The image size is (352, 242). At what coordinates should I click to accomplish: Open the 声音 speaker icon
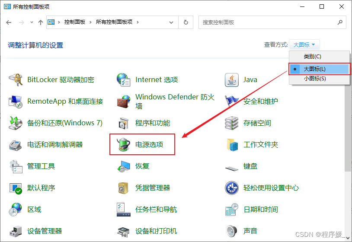(x=232, y=231)
